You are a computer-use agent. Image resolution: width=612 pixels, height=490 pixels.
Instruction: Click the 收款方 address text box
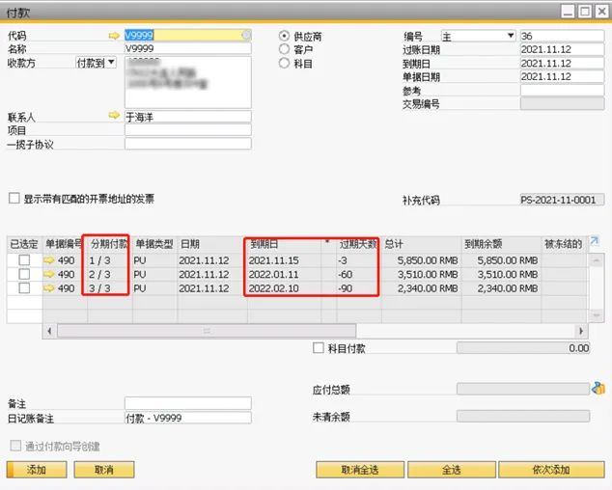(x=187, y=82)
